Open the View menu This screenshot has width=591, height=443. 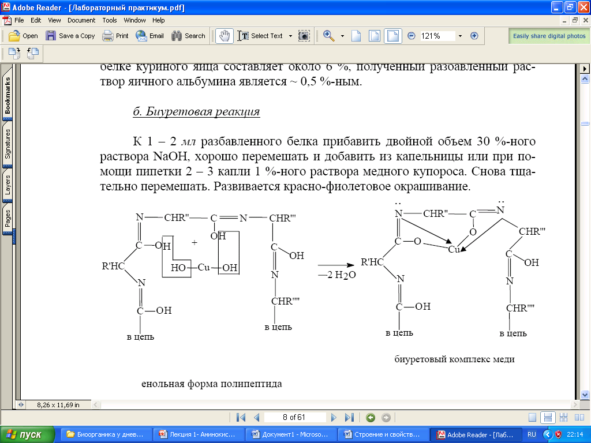coord(54,20)
